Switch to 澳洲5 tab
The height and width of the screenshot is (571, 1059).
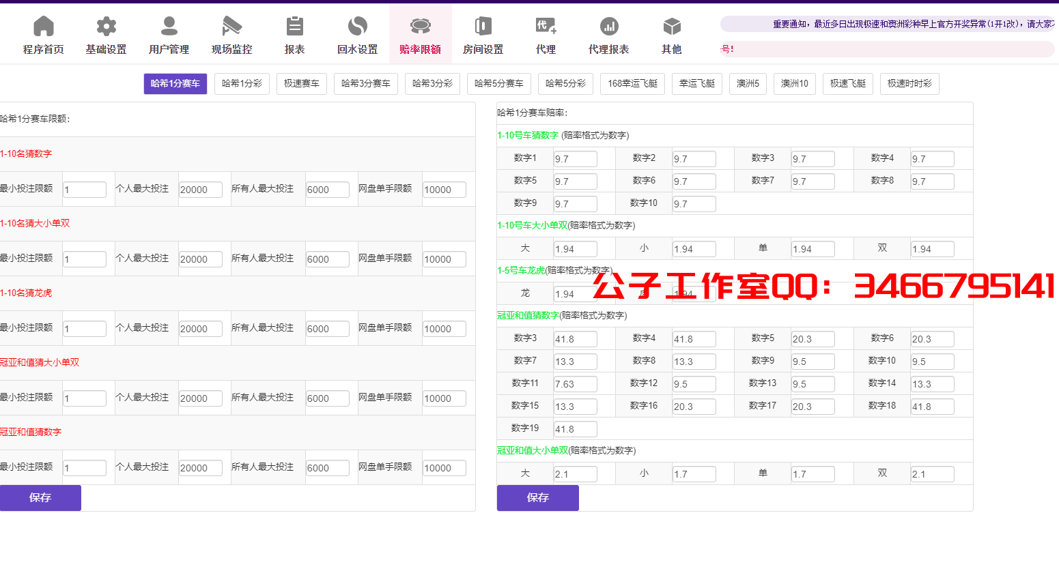(x=748, y=83)
